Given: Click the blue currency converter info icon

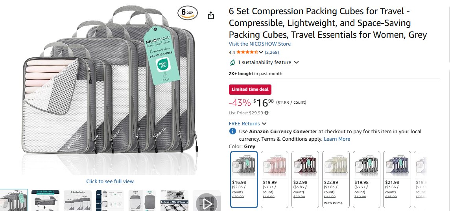Looking at the screenshot, I should pos(232,132).
